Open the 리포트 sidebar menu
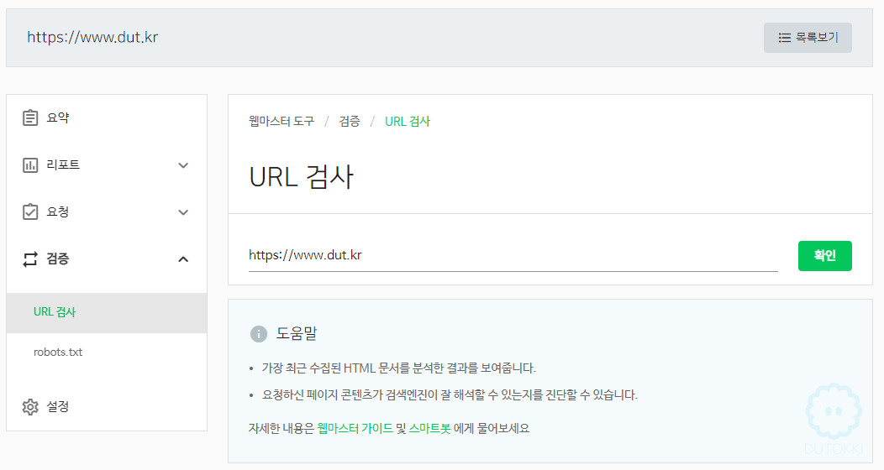The height and width of the screenshot is (470, 884). tap(107, 165)
